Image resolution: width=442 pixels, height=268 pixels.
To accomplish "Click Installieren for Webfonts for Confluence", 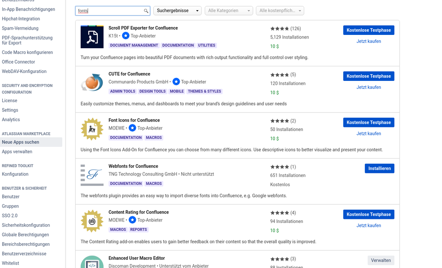I will coord(379,168).
